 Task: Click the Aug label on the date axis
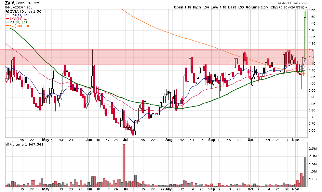tap(169, 140)
